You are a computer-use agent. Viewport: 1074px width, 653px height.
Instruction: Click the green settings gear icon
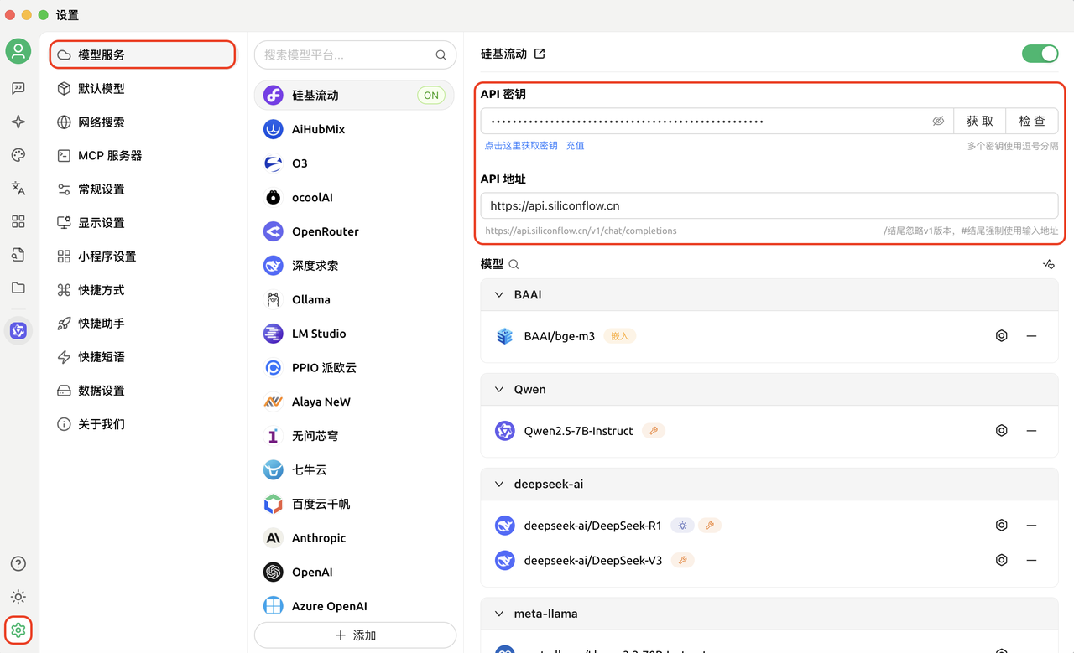tap(18, 630)
